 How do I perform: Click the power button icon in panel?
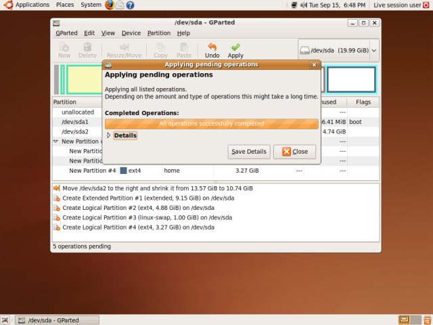tap(426, 5)
